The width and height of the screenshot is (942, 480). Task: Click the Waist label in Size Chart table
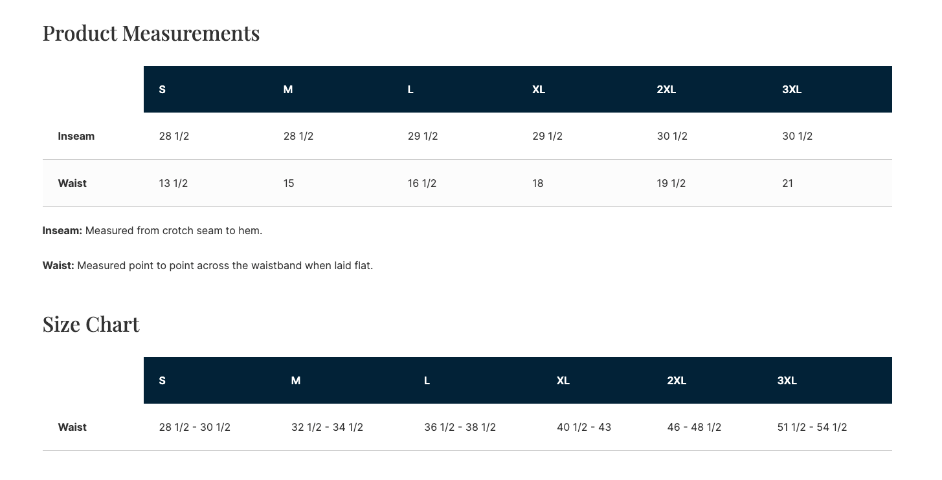point(73,427)
